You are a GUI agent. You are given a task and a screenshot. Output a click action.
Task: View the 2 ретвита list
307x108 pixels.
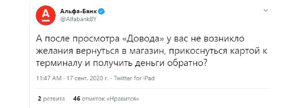[x=51, y=98]
